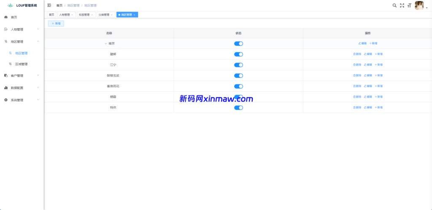Toggle the 建邺 status switch
Viewport: 432px width, 210px height.
coord(239,54)
